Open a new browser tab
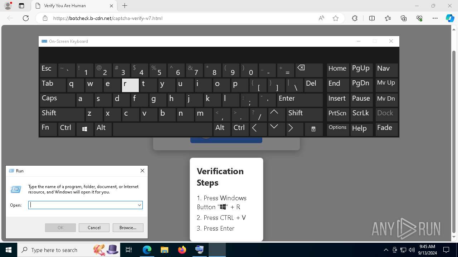 125,6
